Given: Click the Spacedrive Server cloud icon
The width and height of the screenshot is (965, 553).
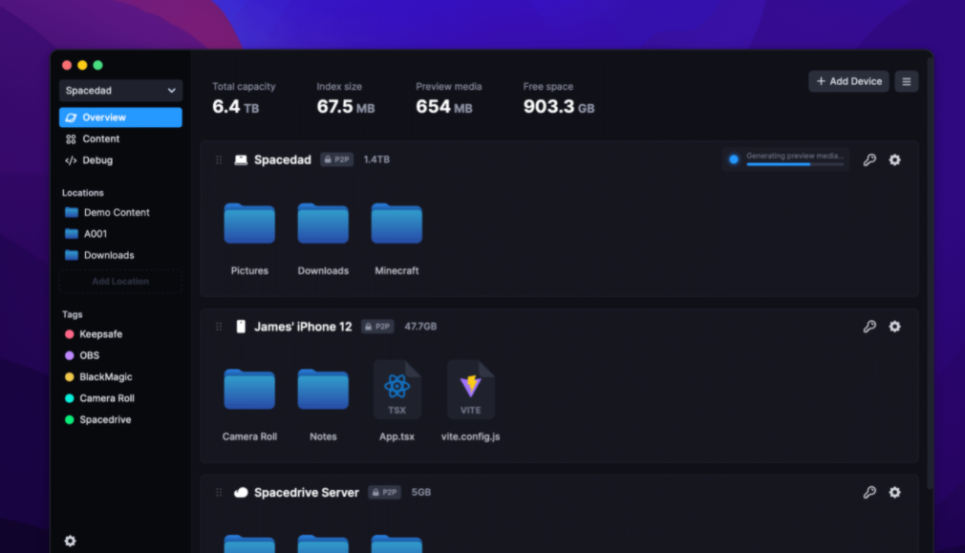Looking at the screenshot, I should 241,492.
